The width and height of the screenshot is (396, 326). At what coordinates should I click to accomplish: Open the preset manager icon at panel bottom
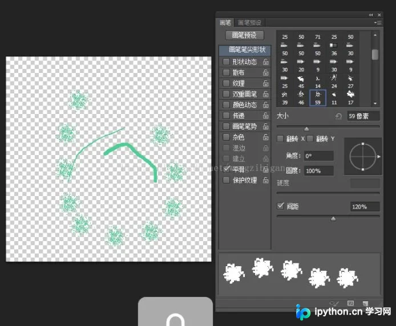click(350, 303)
